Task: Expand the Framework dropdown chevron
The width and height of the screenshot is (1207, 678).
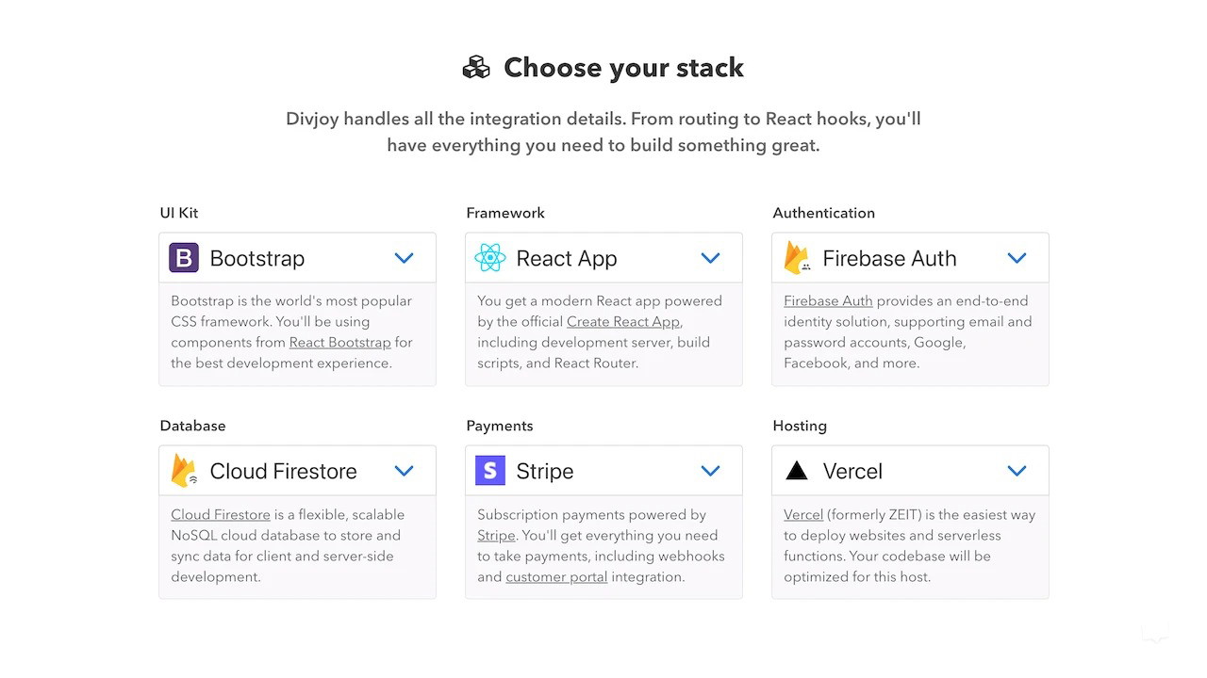Action: (711, 258)
